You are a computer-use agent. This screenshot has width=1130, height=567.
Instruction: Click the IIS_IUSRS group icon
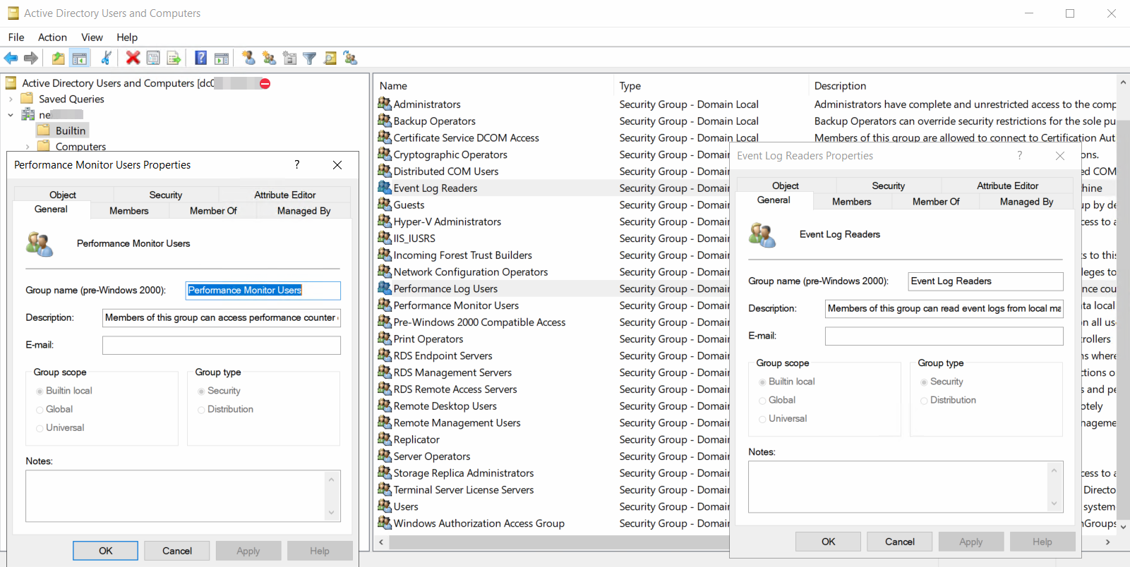(385, 238)
